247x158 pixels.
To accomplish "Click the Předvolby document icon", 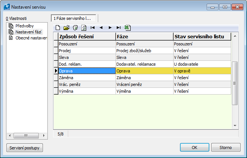I will [x=11, y=26].
